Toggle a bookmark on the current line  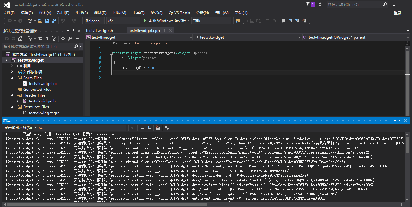tap(283, 21)
